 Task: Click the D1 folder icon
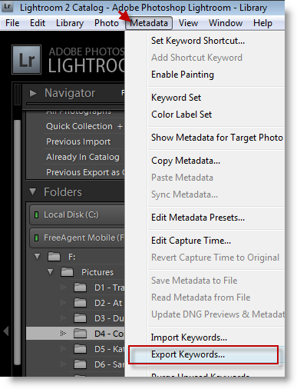[x=80, y=288]
